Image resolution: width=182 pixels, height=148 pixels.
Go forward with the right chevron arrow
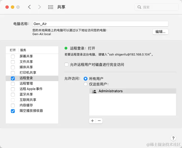40,7
